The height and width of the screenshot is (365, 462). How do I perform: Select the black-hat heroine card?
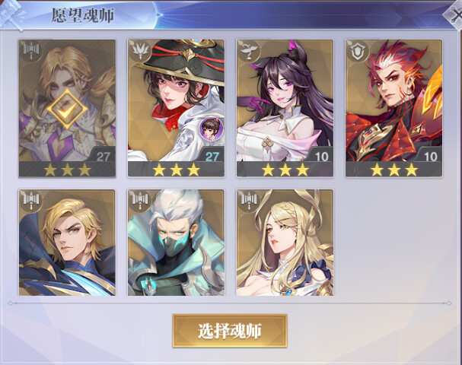coord(176,108)
